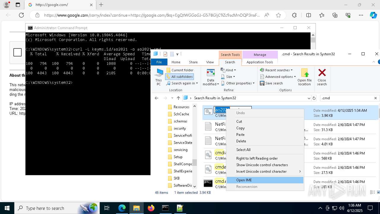This screenshot has height=214, width=380.
Task: Open Edge settings and more menu
Action: coord(361,15)
